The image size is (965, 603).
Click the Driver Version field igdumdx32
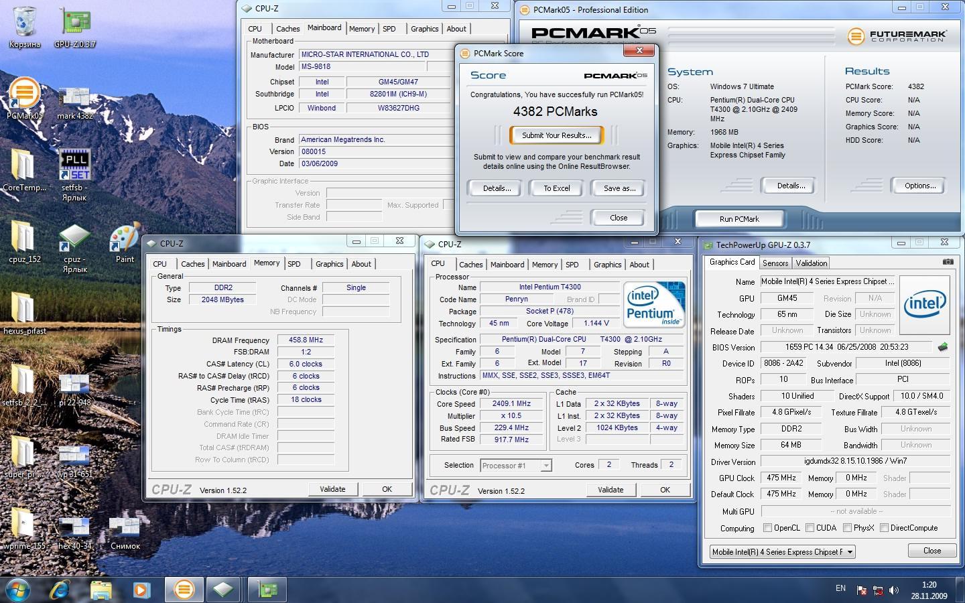pyautogui.click(x=855, y=461)
